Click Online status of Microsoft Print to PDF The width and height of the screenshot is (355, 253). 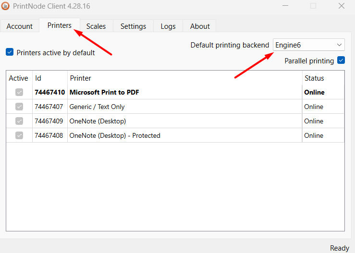click(x=314, y=92)
